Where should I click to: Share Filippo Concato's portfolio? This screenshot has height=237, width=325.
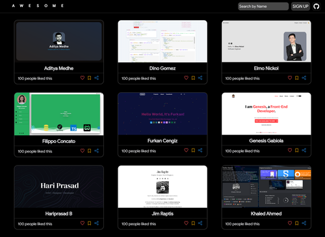pyautogui.click(x=97, y=151)
